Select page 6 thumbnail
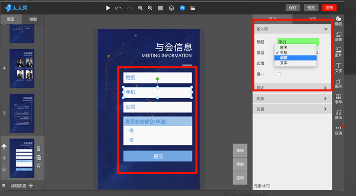The image size is (356, 196). [22, 158]
